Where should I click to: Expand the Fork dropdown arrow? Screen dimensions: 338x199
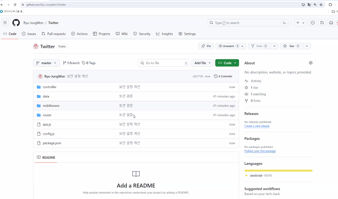[x=274, y=46]
